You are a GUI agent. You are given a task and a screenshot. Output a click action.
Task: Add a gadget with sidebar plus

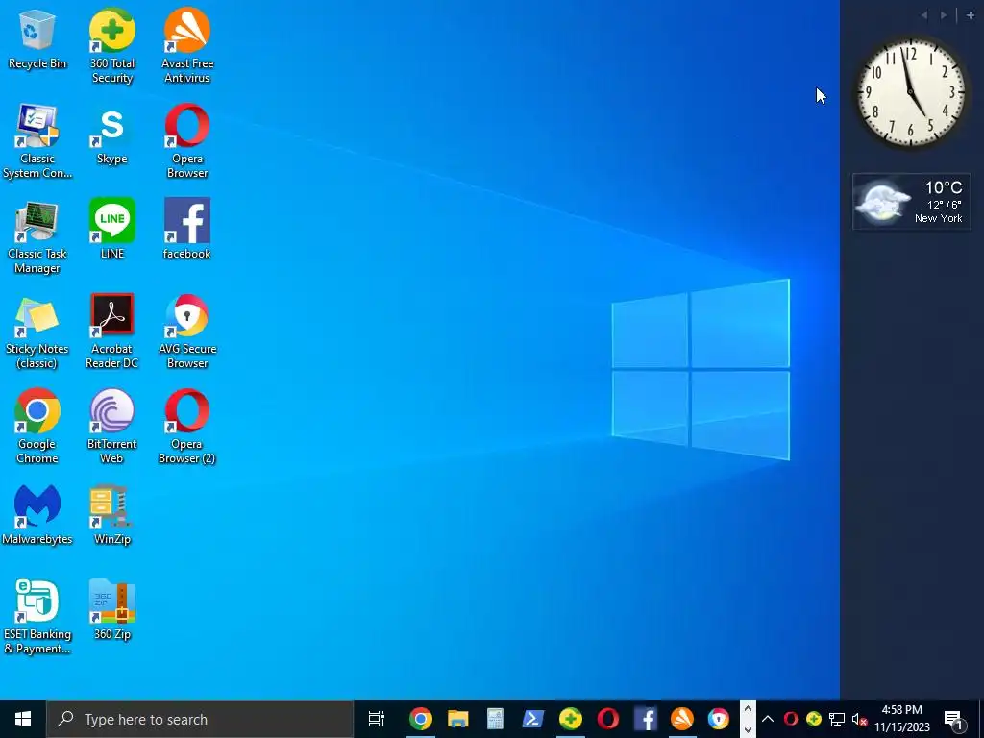coord(971,15)
